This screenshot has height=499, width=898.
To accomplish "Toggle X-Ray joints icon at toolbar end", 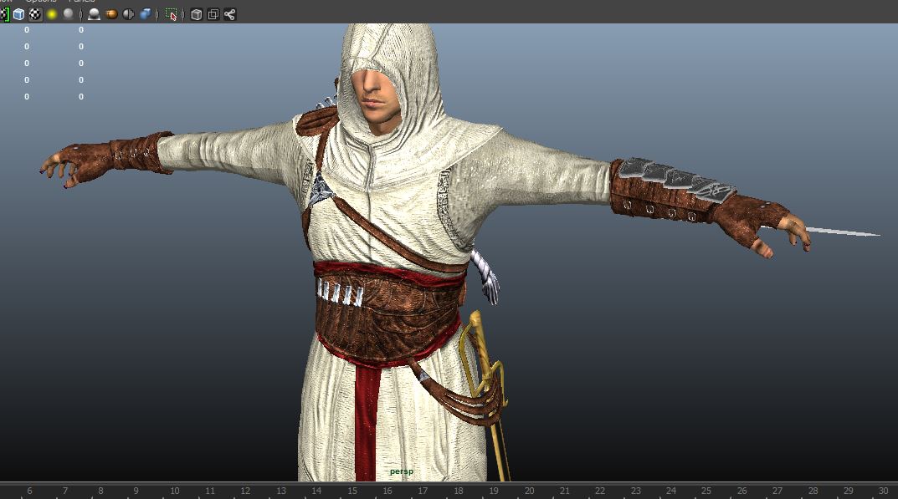I will click(x=229, y=14).
